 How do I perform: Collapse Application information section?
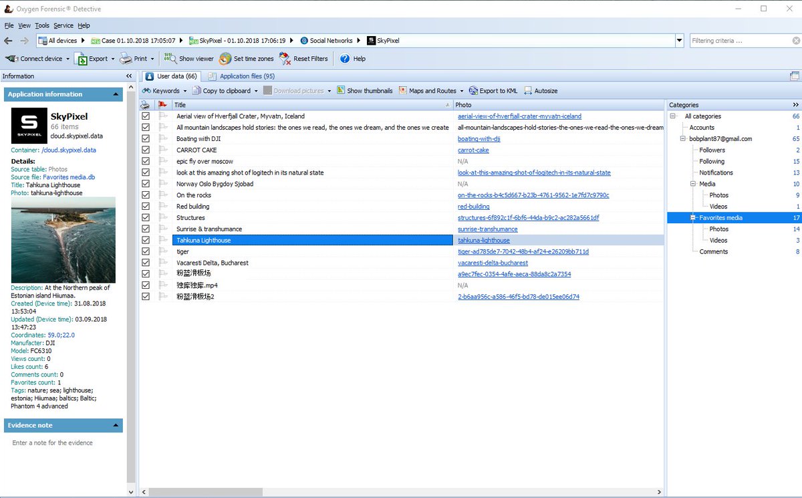coord(117,95)
